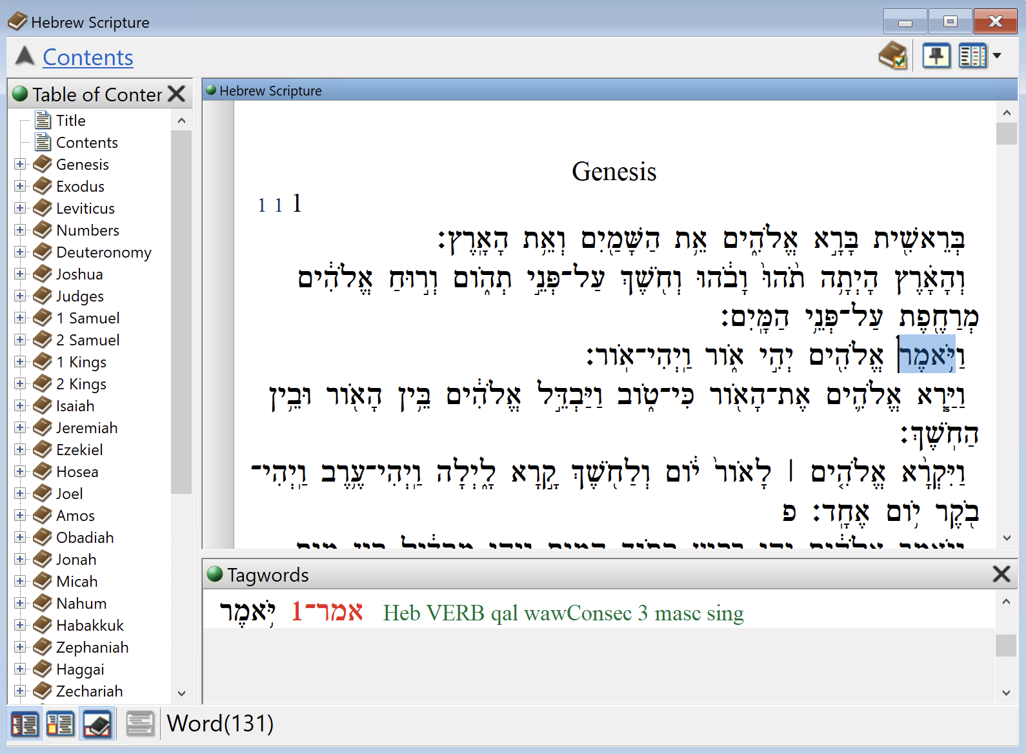Click the book with checkmark toolbar icon

pyautogui.click(x=894, y=56)
